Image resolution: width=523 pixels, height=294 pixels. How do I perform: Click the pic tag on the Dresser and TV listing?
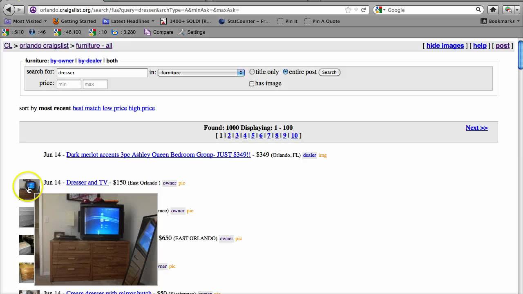click(x=182, y=183)
